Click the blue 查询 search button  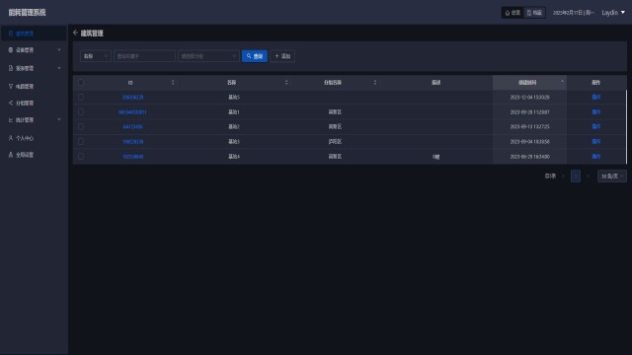click(x=255, y=56)
